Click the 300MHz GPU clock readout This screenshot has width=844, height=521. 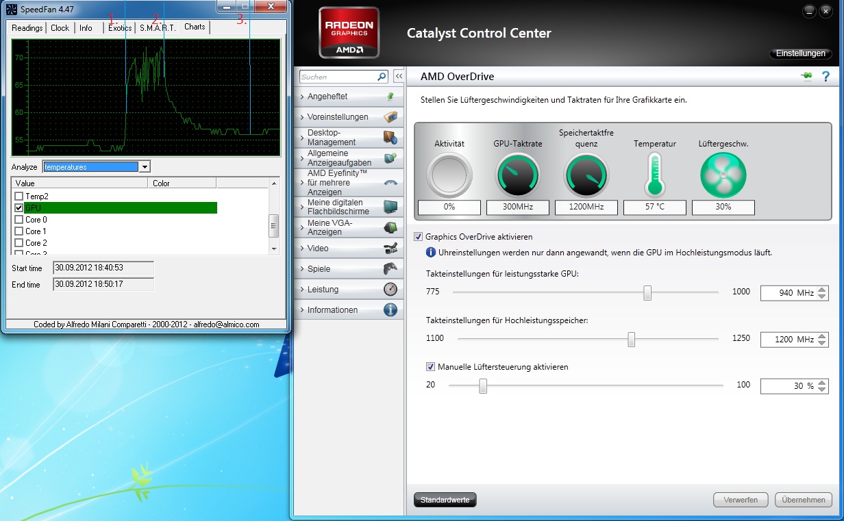click(518, 207)
